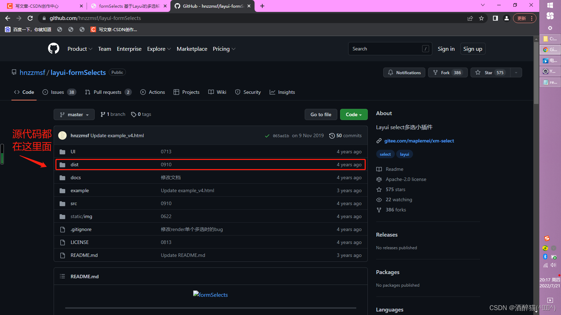Viewport: 561px width, 315px height.
Task: Click the GitHub octocat logo
Action: [x=54, y=48]
